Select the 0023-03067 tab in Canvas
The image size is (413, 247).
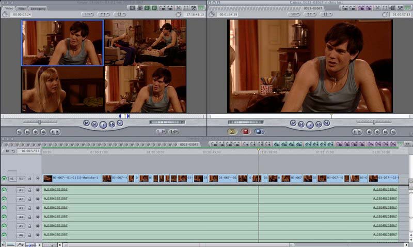click(x=313, y=8)
